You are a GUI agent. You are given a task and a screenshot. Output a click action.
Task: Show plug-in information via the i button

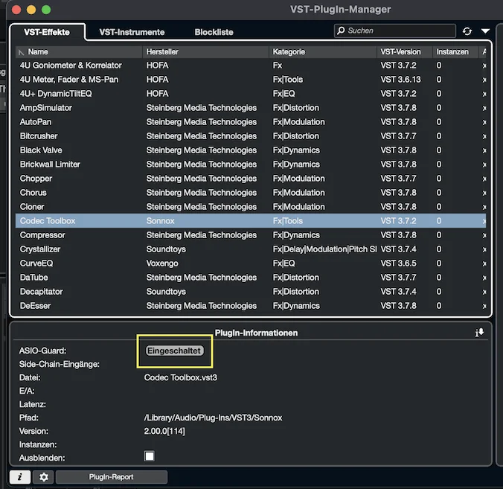[20, 477]
